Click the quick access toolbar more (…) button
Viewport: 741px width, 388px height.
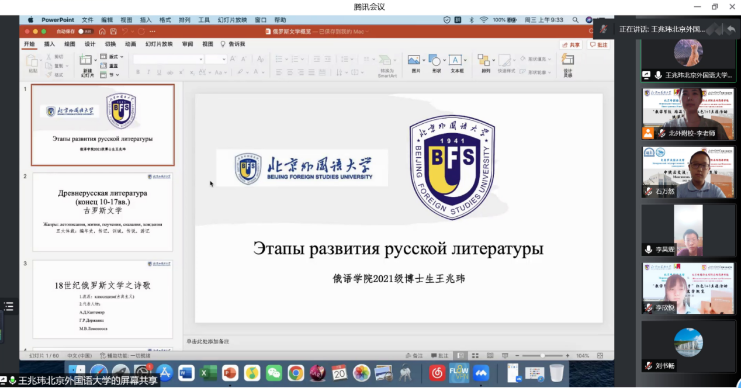point(153,32)
